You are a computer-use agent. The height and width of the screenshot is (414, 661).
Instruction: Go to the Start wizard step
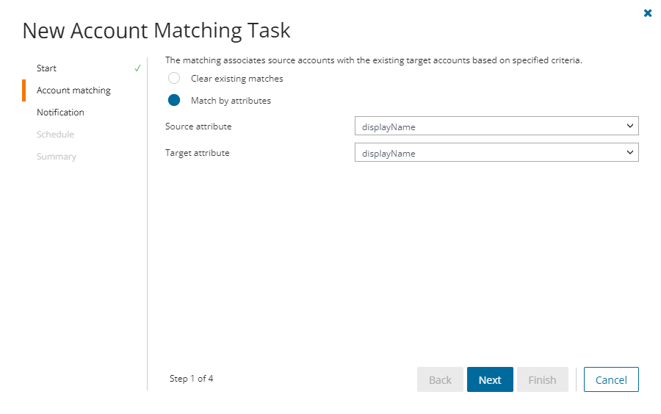(46, 68)
